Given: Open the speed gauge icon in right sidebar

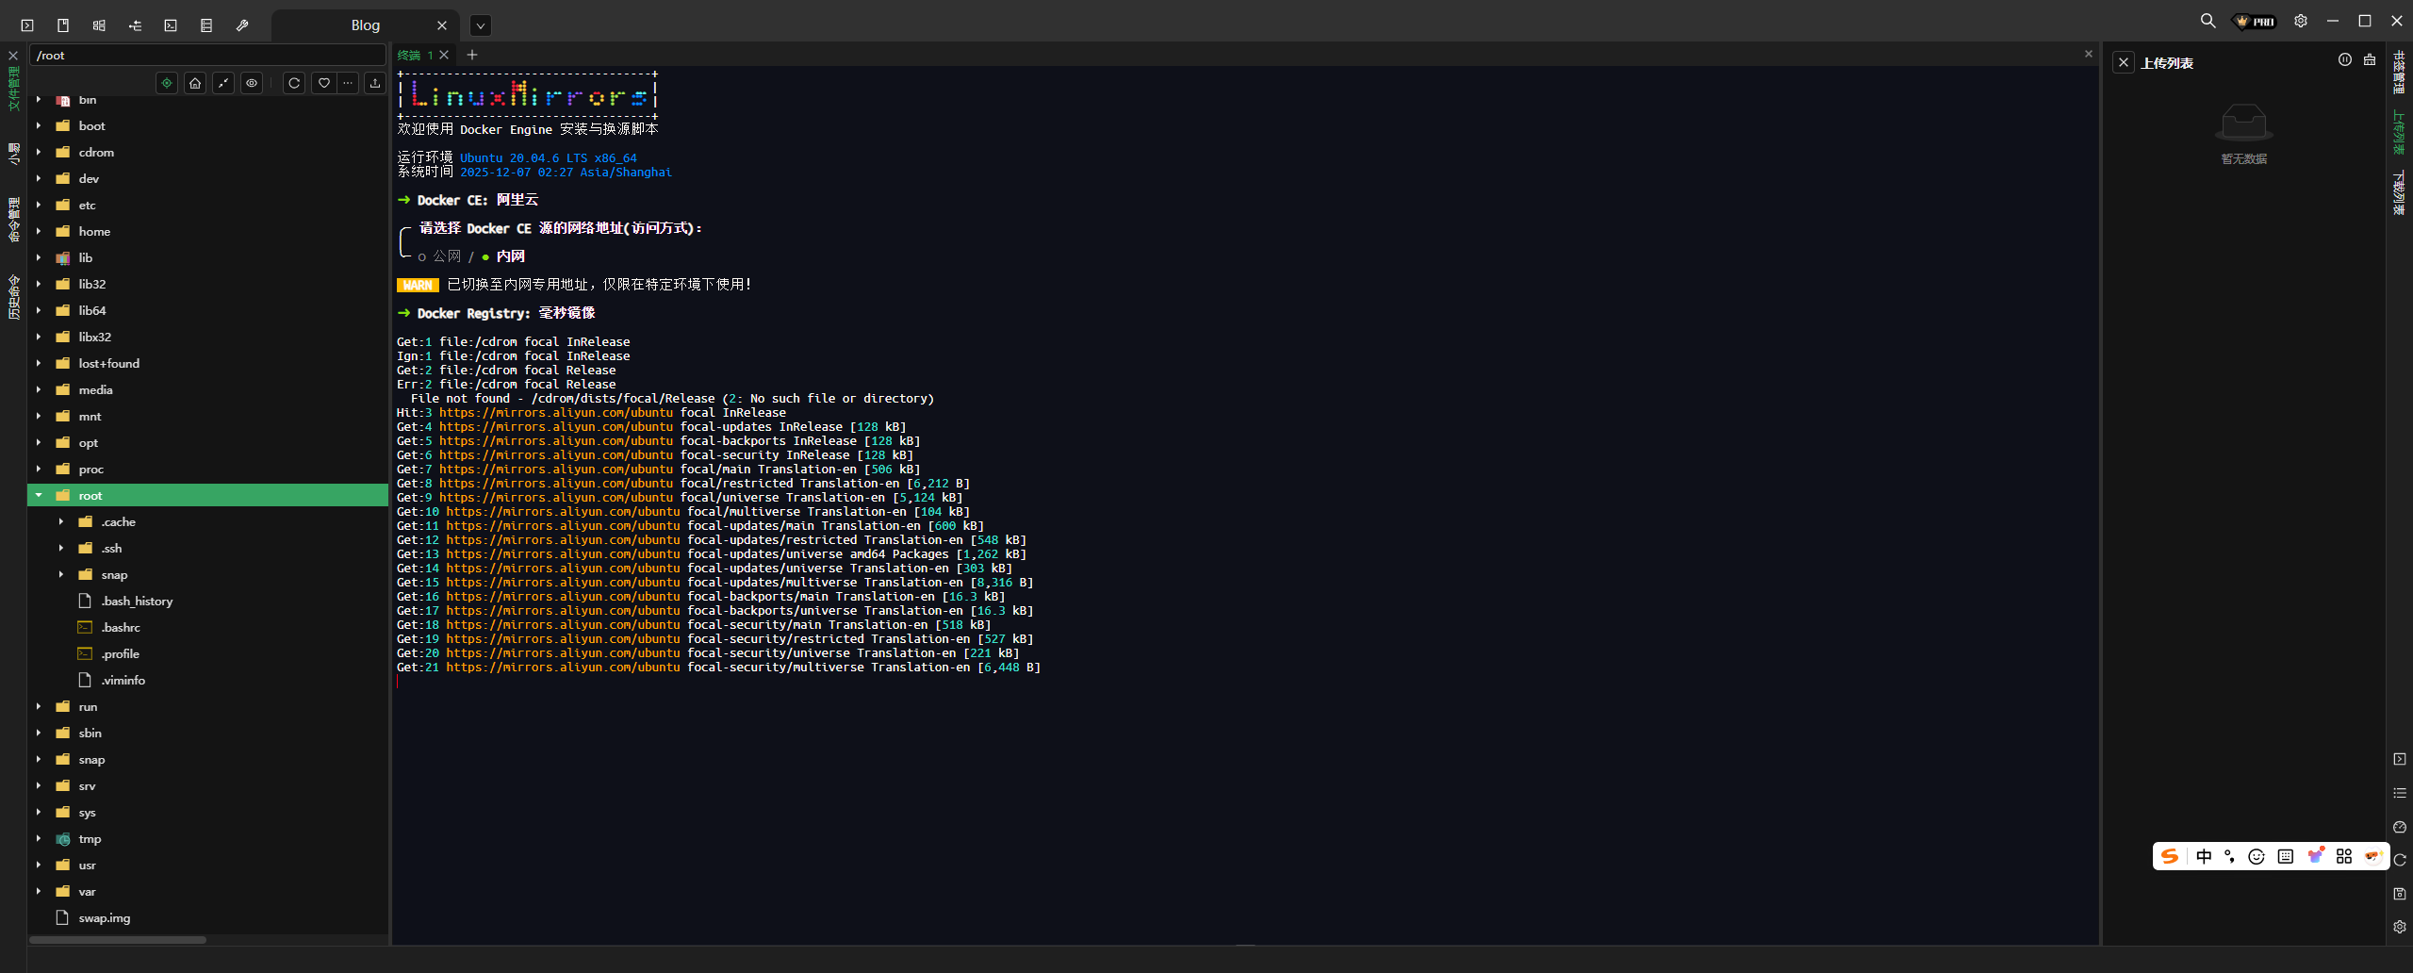Looking at the screenshot, I should [2400, 827].
